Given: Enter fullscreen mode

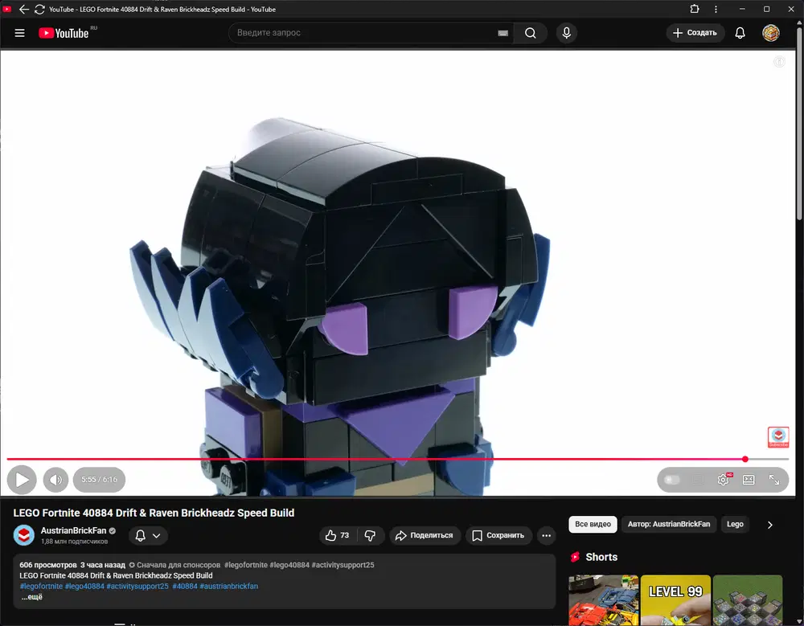Looking at the screenshot, I should click(773, 480).
